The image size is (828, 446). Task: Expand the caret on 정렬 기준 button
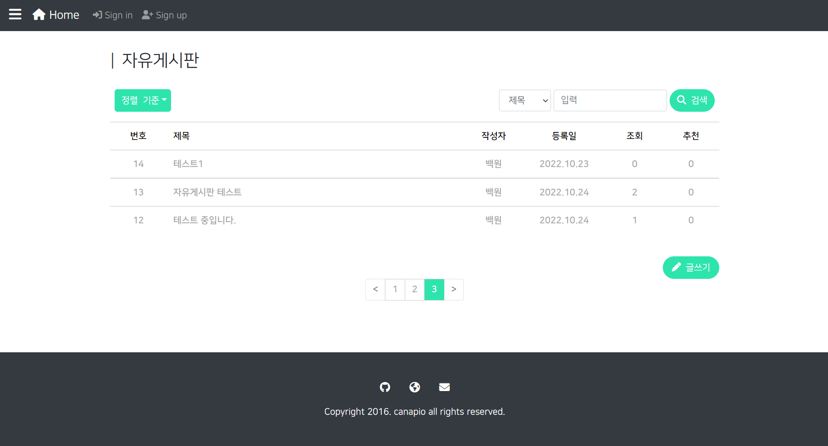click(165, 100)
